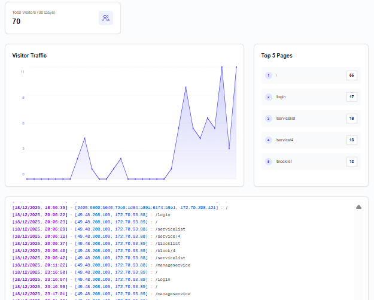The height and width of the screenshot is (300, 374).
Task: Click the /block/4 log entry at 20:06:40
Action: pyautogui.click(x=94, y=250)
